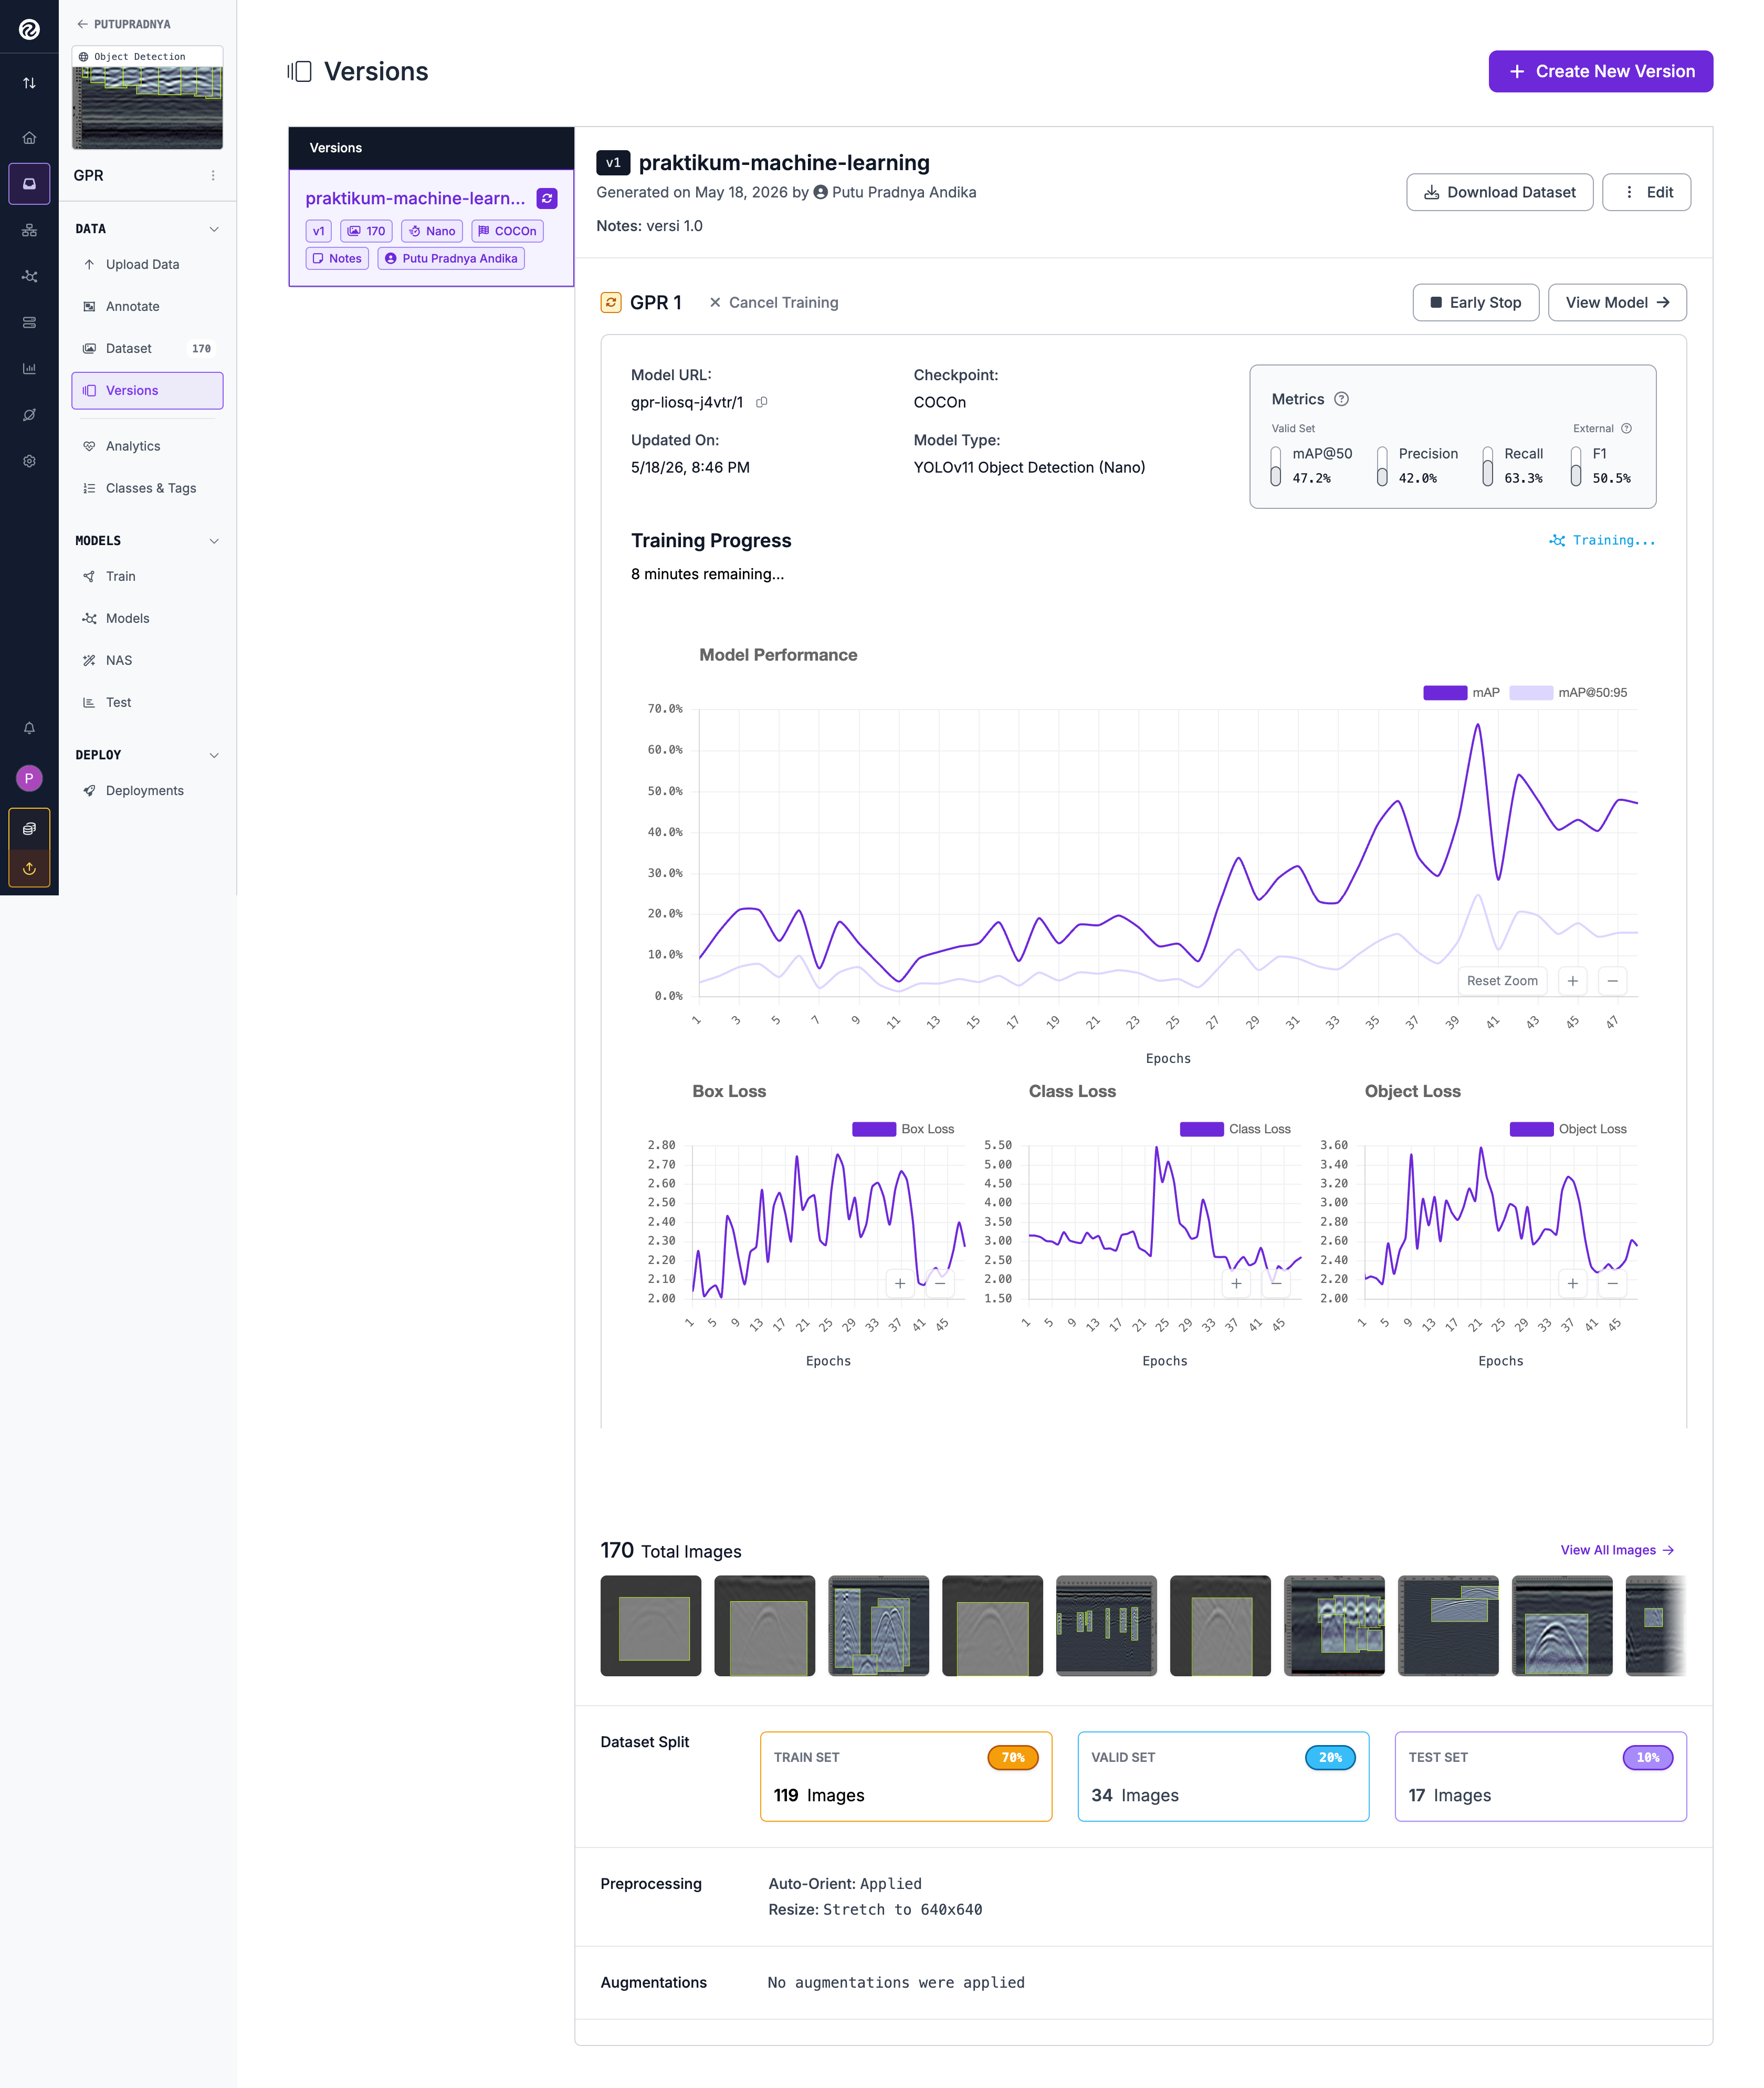The width and height of the screenshot is (1764, 2088).
Task: Copy the model URL gpr-liosq-j4vtr/1
Action: (761, 402)
